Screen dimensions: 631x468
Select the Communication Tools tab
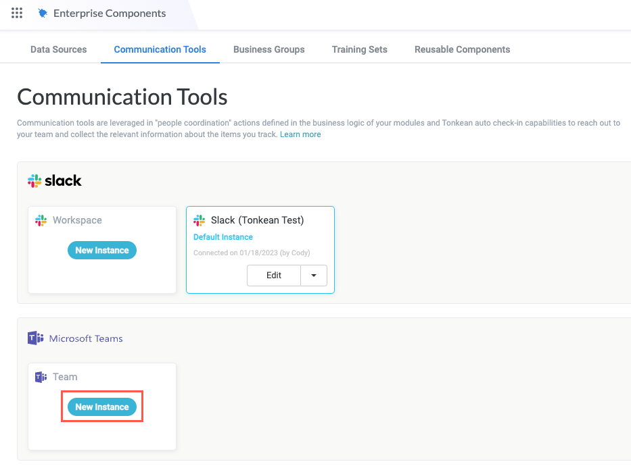tap(160, 49)
